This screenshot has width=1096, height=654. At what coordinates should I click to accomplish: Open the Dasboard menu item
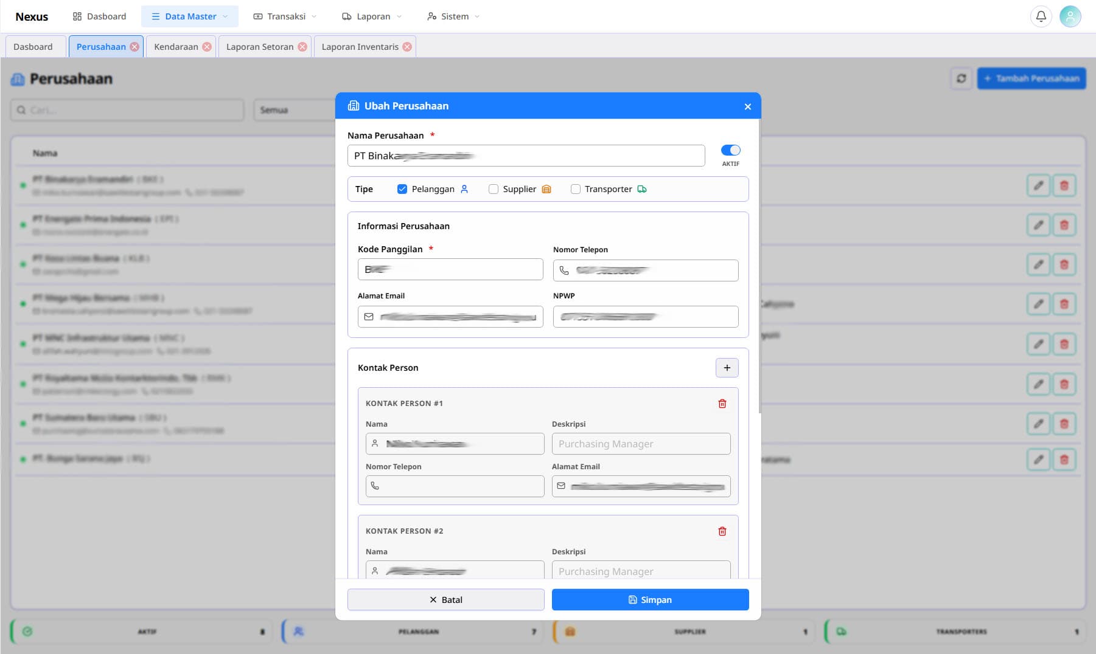(99, 16)
